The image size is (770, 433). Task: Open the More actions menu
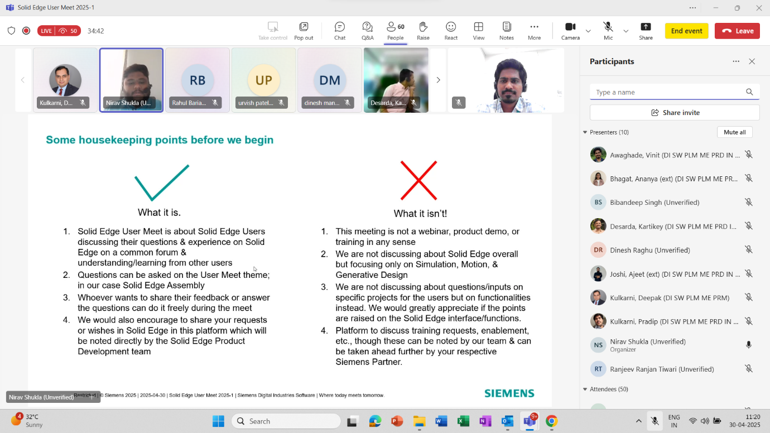(534, 30)
